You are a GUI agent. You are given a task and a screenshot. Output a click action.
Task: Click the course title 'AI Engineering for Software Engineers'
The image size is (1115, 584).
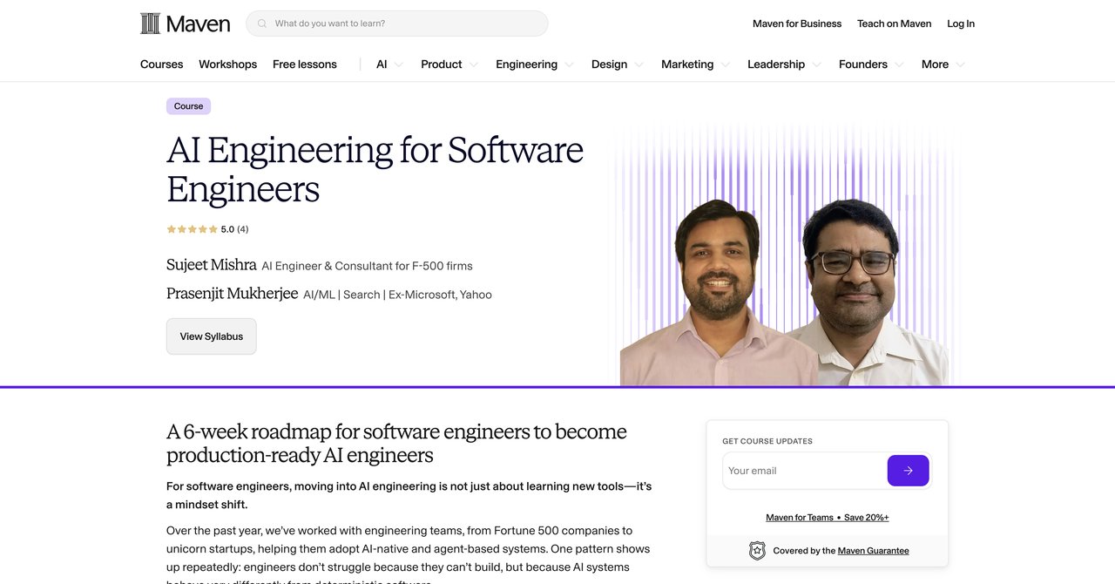point(375,169)
